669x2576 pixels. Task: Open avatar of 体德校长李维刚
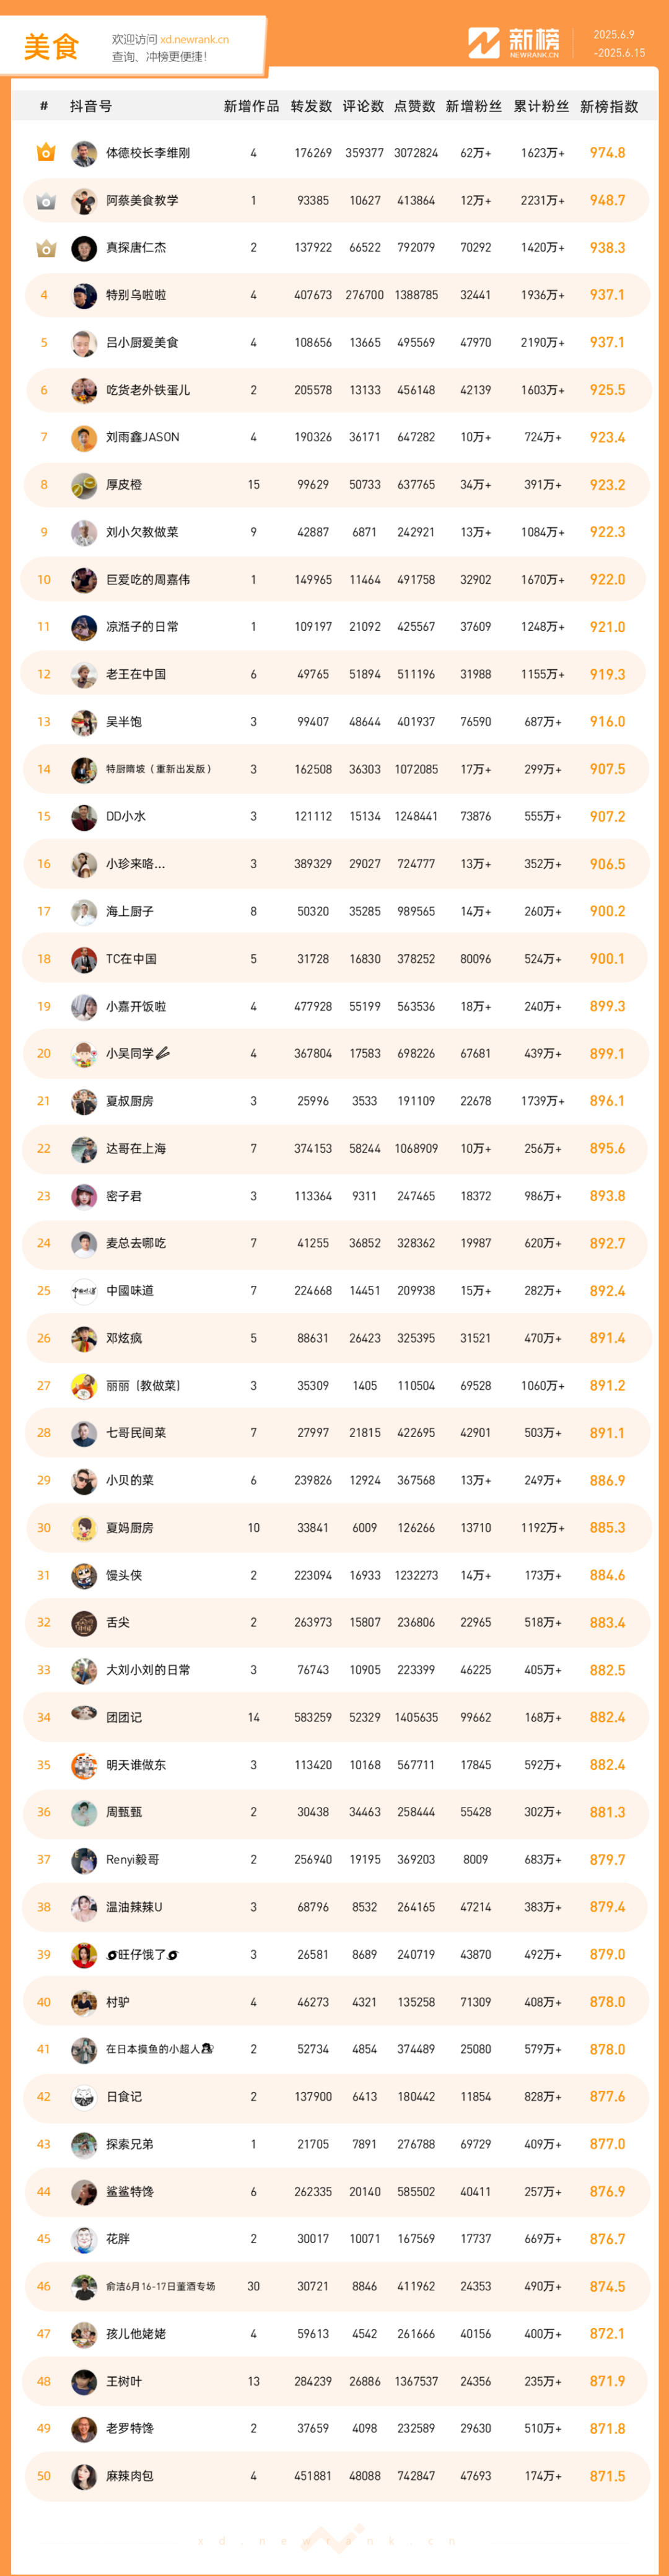(x=84, y=153)
